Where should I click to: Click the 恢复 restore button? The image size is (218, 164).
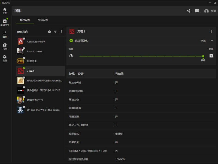(x=203, y=40)
